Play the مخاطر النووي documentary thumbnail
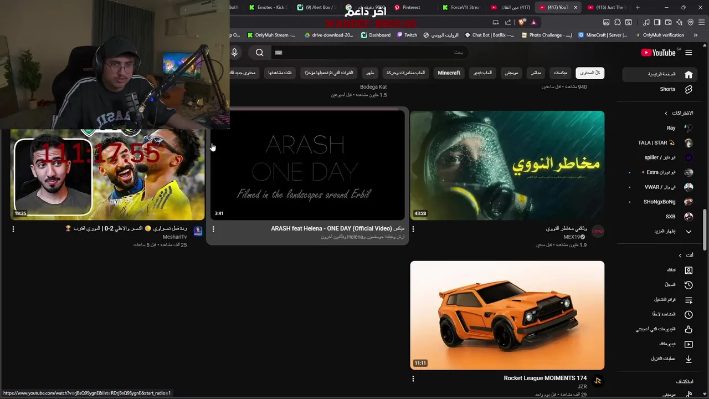Viewport: 709px width, 399px height. coord(507,165)
